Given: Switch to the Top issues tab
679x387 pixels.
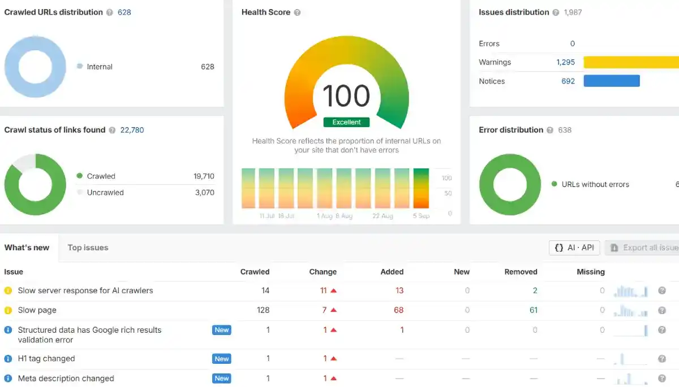Looking at the screenshot, I should click(x=88, y=247).
